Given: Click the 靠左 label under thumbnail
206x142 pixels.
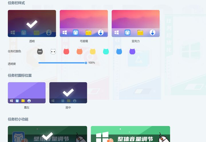Looking at the screenshot, I should point(27,108).
